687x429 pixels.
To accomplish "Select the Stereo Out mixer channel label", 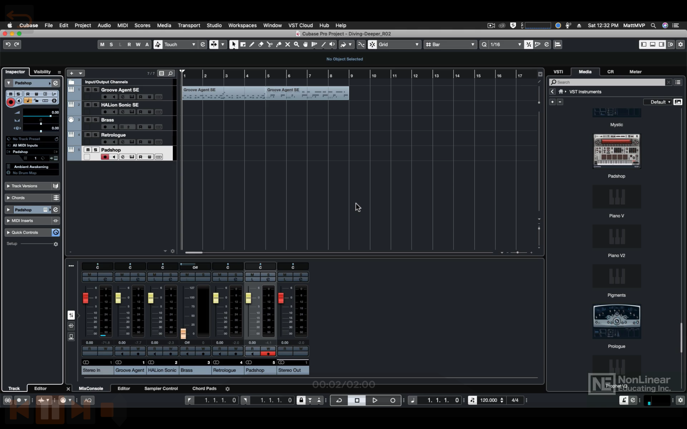I will [x=293, y=370].
